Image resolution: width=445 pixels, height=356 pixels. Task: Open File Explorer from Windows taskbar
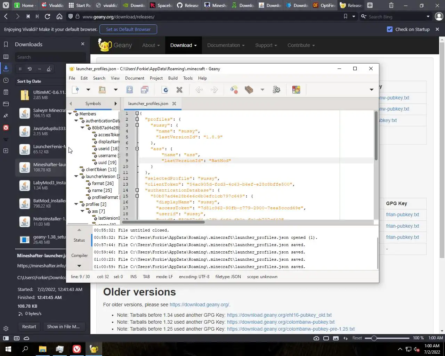pyautogui.click(x=42, y=349)
